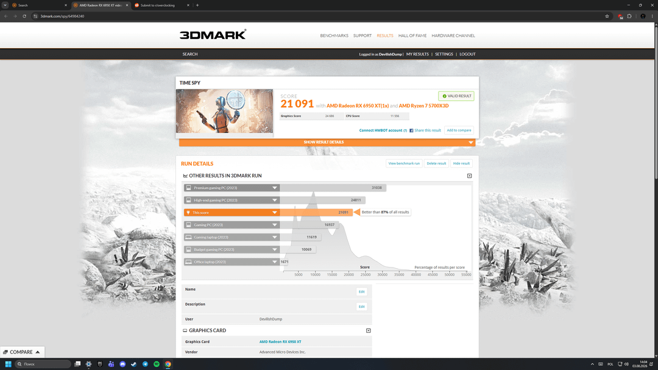
Task: Expand the This score row arrow
Action: click(275, 213)
